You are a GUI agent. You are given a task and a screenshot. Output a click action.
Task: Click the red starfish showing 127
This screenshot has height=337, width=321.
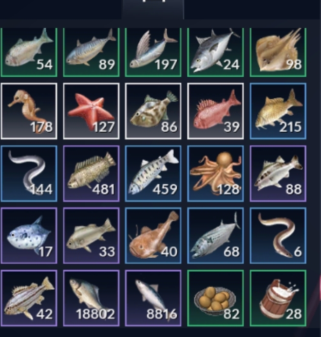point(91,111)
